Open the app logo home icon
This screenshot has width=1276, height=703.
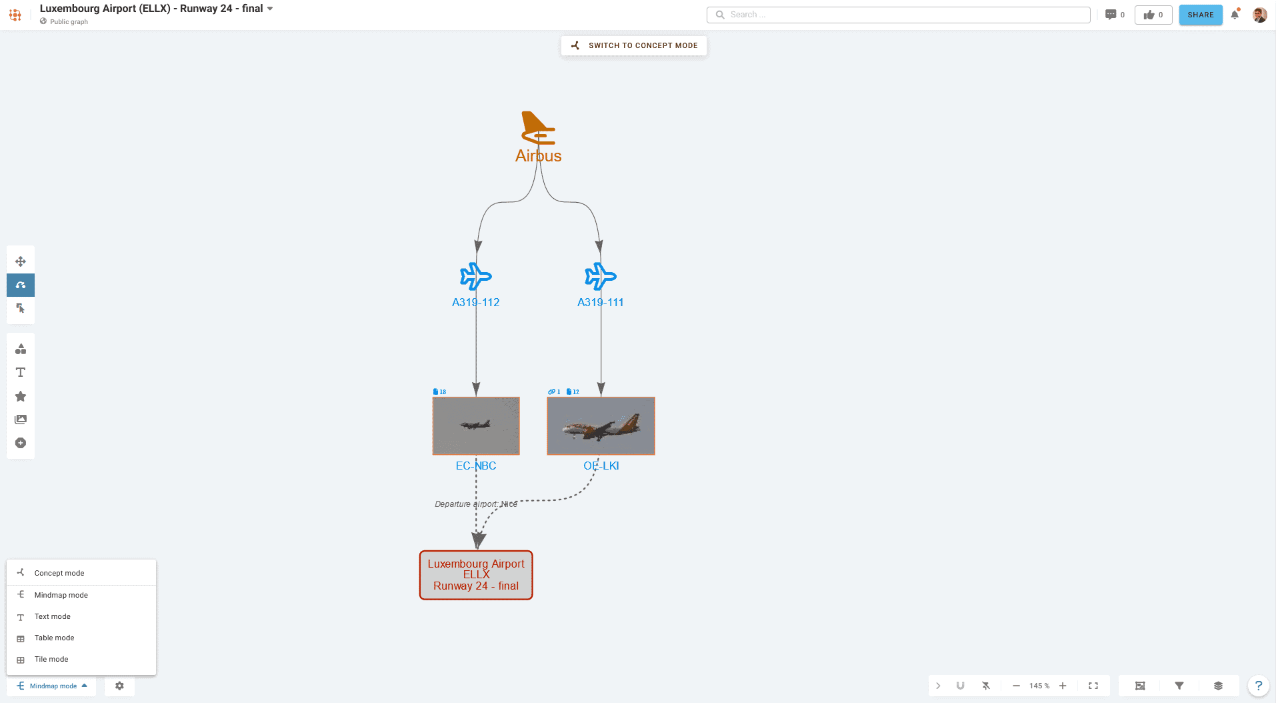15,15
